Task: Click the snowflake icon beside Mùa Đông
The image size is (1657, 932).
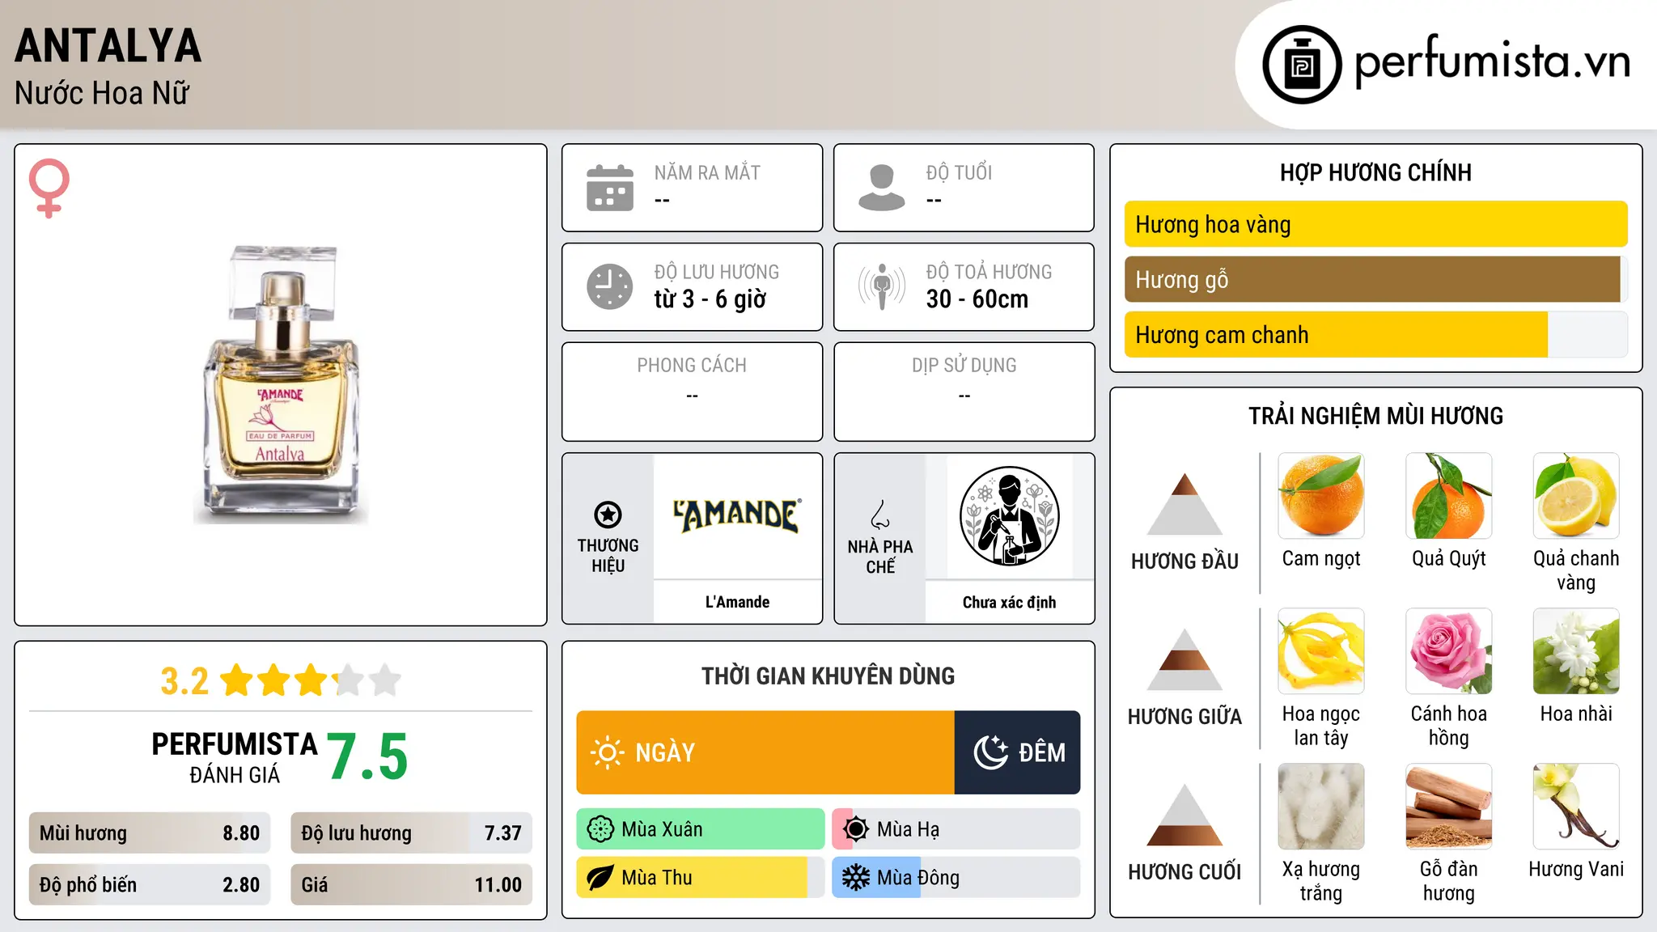Action: click(856, 878)
